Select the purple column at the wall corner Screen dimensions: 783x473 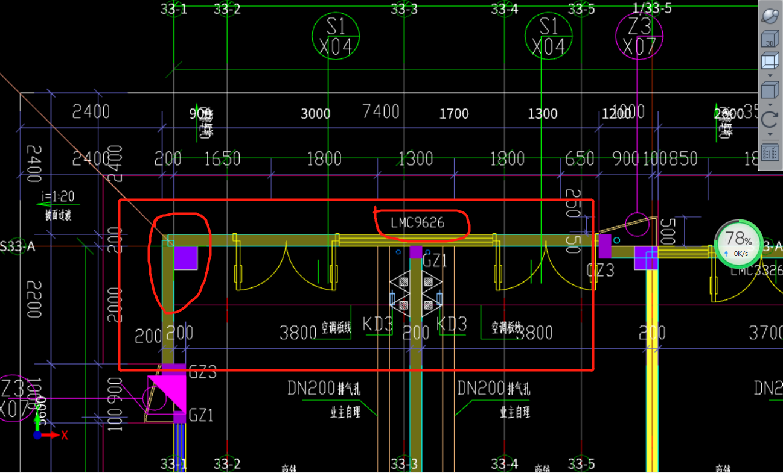(x=186, y=258)
